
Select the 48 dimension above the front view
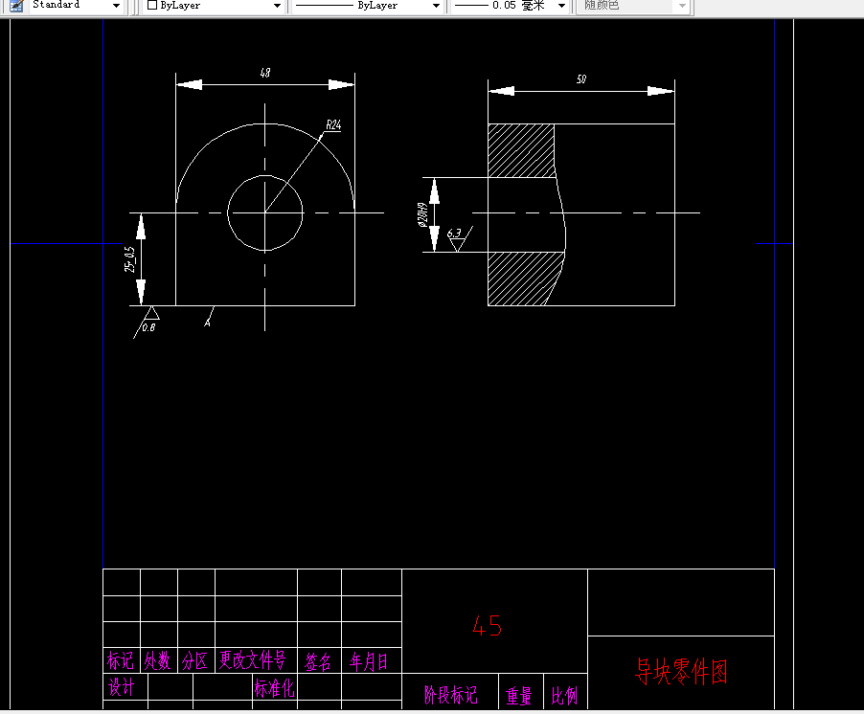click(x=264, y=73)
